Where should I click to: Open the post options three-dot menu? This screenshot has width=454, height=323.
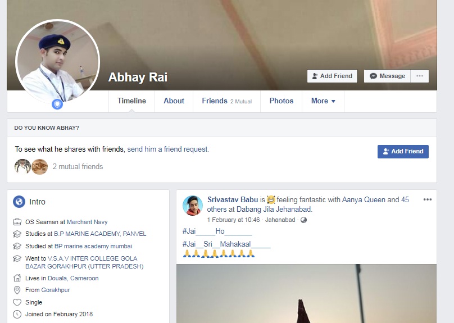pos(428,199)
